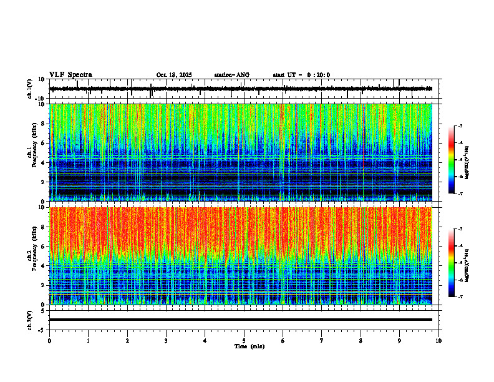Click the "start UT = 0 :20: 0" text

[301, 75]
